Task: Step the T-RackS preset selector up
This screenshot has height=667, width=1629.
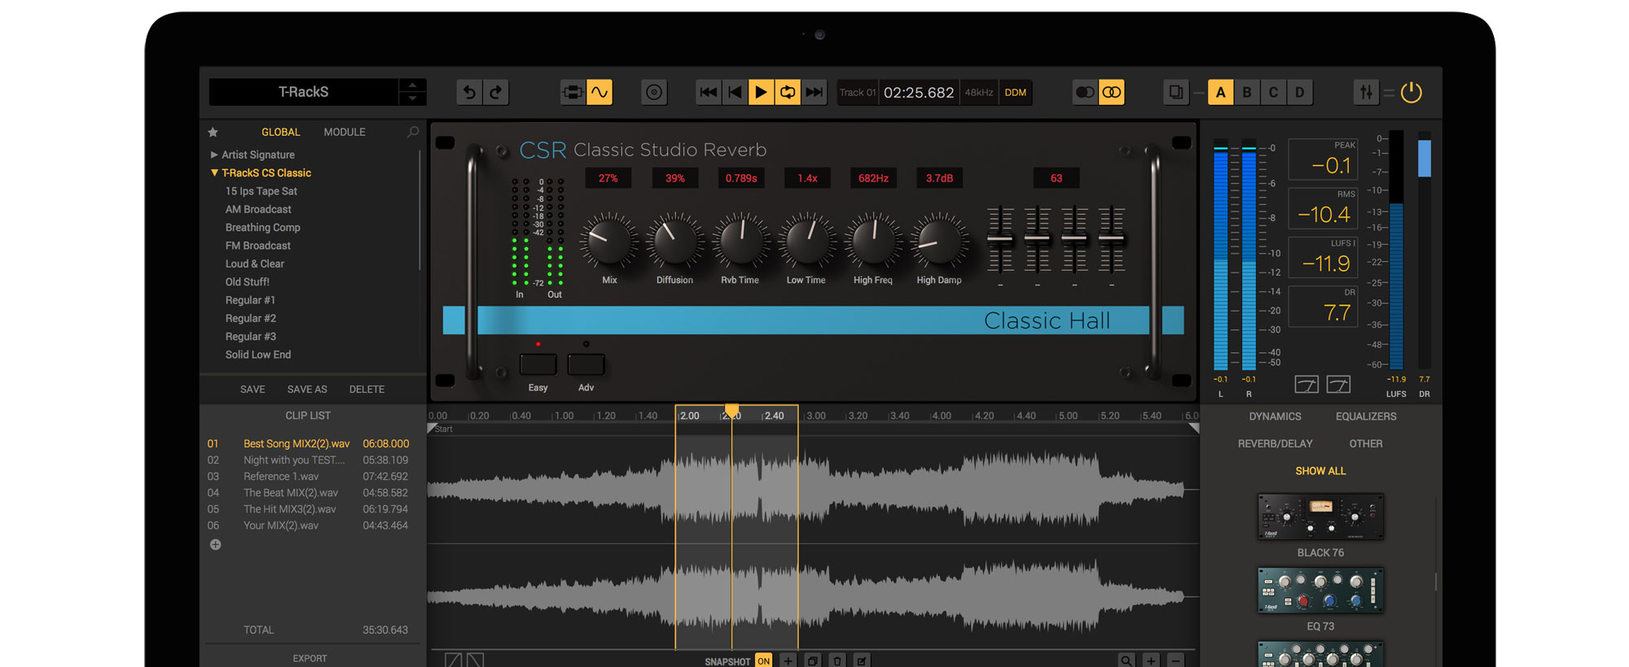Action: (412, 85)
